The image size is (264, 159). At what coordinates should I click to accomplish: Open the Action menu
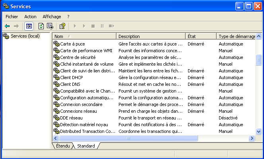(x=30, y=17)
